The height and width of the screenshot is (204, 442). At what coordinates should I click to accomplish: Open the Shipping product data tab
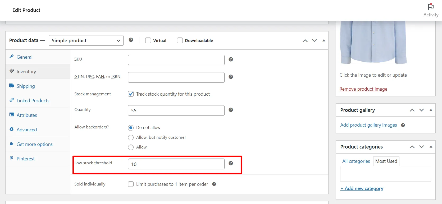38,86
